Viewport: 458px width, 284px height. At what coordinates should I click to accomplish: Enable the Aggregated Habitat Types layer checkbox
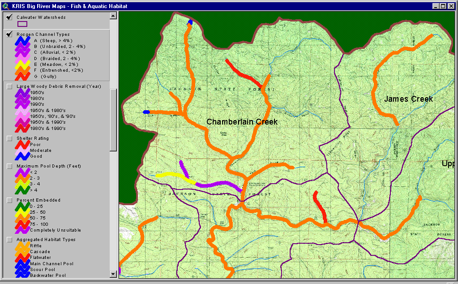(9, 240)
